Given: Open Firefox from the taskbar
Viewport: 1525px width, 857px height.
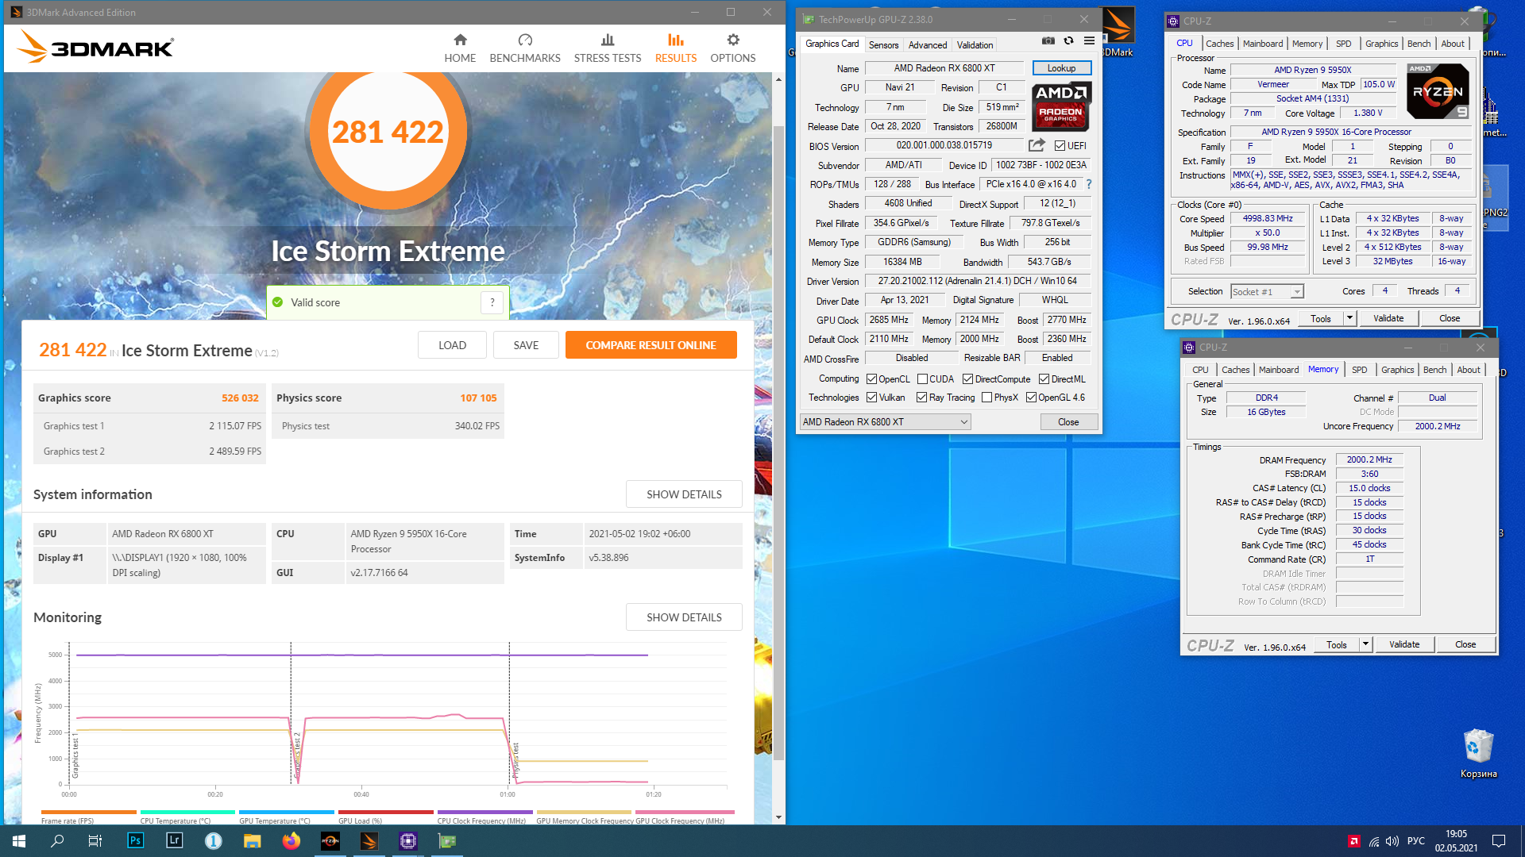Looking at the screenshot, I should click(291, 841).
